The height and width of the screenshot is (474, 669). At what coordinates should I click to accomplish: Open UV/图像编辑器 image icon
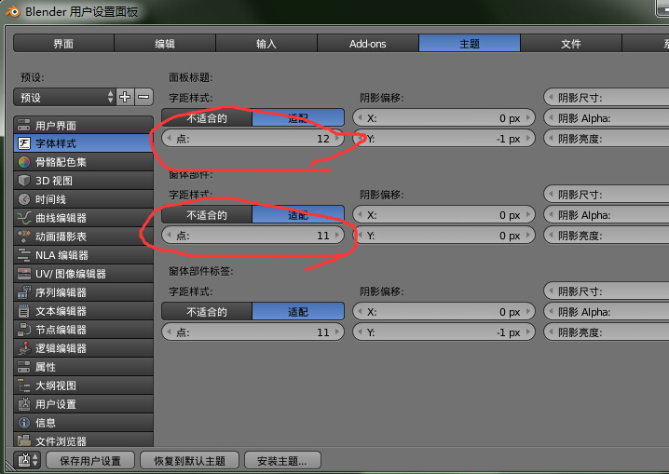pos(24,274)
